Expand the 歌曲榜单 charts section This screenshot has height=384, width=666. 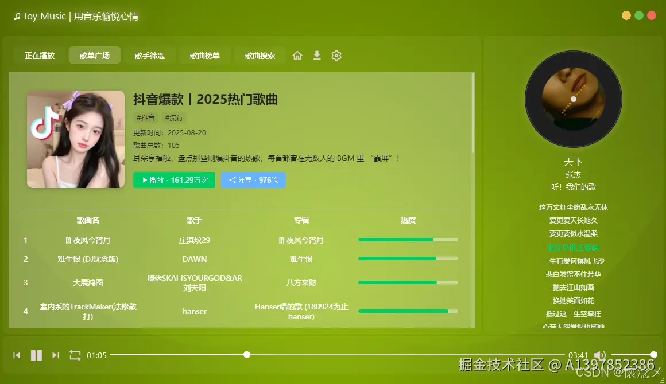pyautogui.click(x=204, y=55)
